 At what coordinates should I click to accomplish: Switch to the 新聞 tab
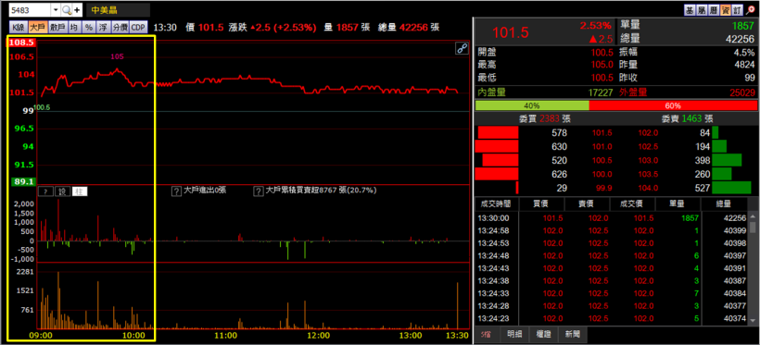[x=572, y=334]
